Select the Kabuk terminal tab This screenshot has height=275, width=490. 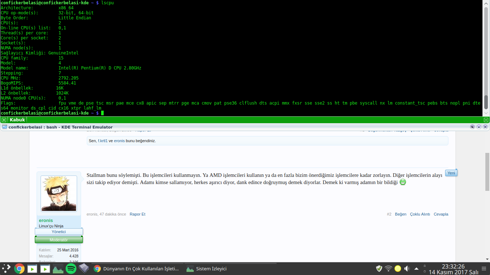coord(17,120)
